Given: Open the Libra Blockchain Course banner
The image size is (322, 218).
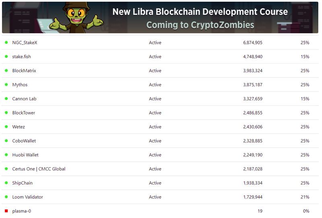Looking at the screenshot, I should (x=200, y=18).
